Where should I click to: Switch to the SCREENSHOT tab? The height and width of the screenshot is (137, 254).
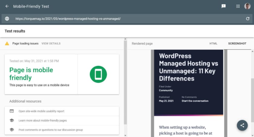pyautogui.click(x=237, y=43)
